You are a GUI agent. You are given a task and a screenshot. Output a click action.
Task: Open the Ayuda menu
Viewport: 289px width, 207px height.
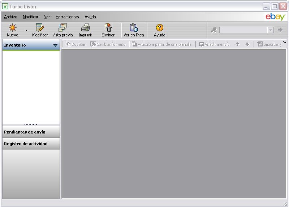[x=90, y=17]
